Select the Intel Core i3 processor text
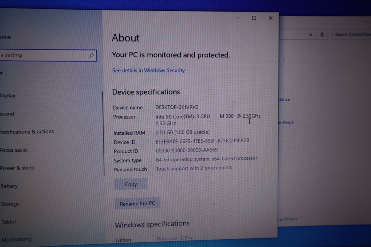 pos(208,120)
